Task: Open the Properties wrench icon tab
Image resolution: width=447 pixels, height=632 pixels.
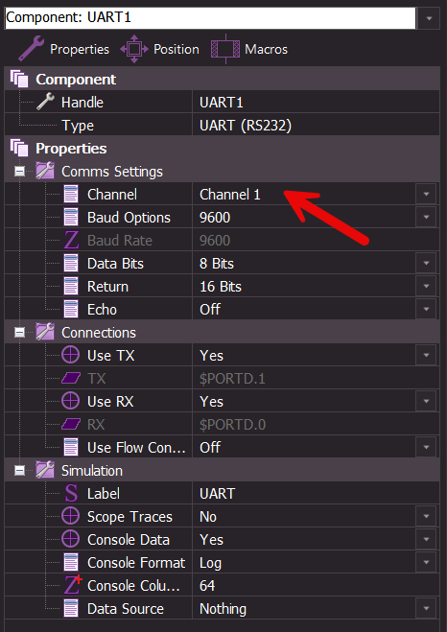Action: (x=63, y=49)
